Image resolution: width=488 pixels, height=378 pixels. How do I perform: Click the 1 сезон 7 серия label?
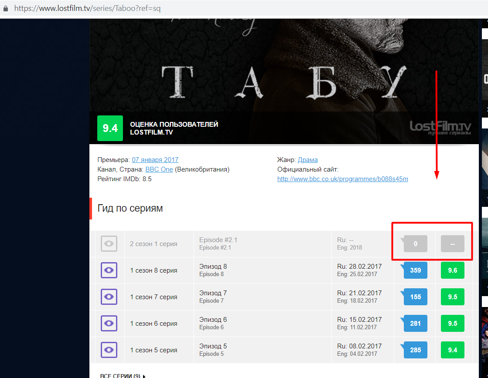tap(154, 297)
